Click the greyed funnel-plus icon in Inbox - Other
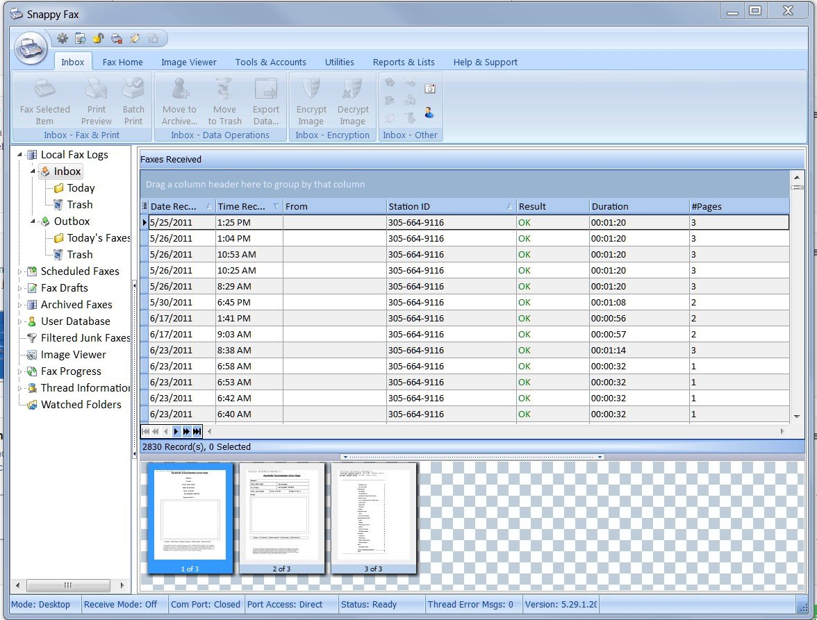This screenshot has height=620, width=817. click(x=411, y=117)
